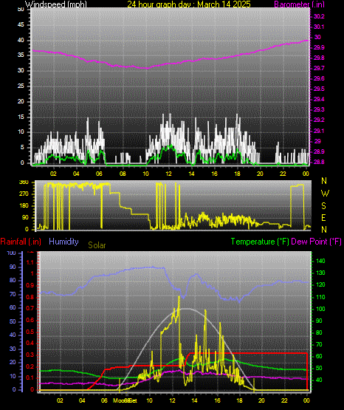The image size is (344, 410).
Task: Click the 12 hour tick on windspeed graph
Action: (x=168, y=174)
